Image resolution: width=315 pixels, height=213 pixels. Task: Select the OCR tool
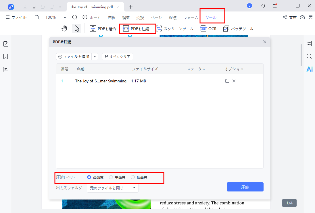point(208,28)
